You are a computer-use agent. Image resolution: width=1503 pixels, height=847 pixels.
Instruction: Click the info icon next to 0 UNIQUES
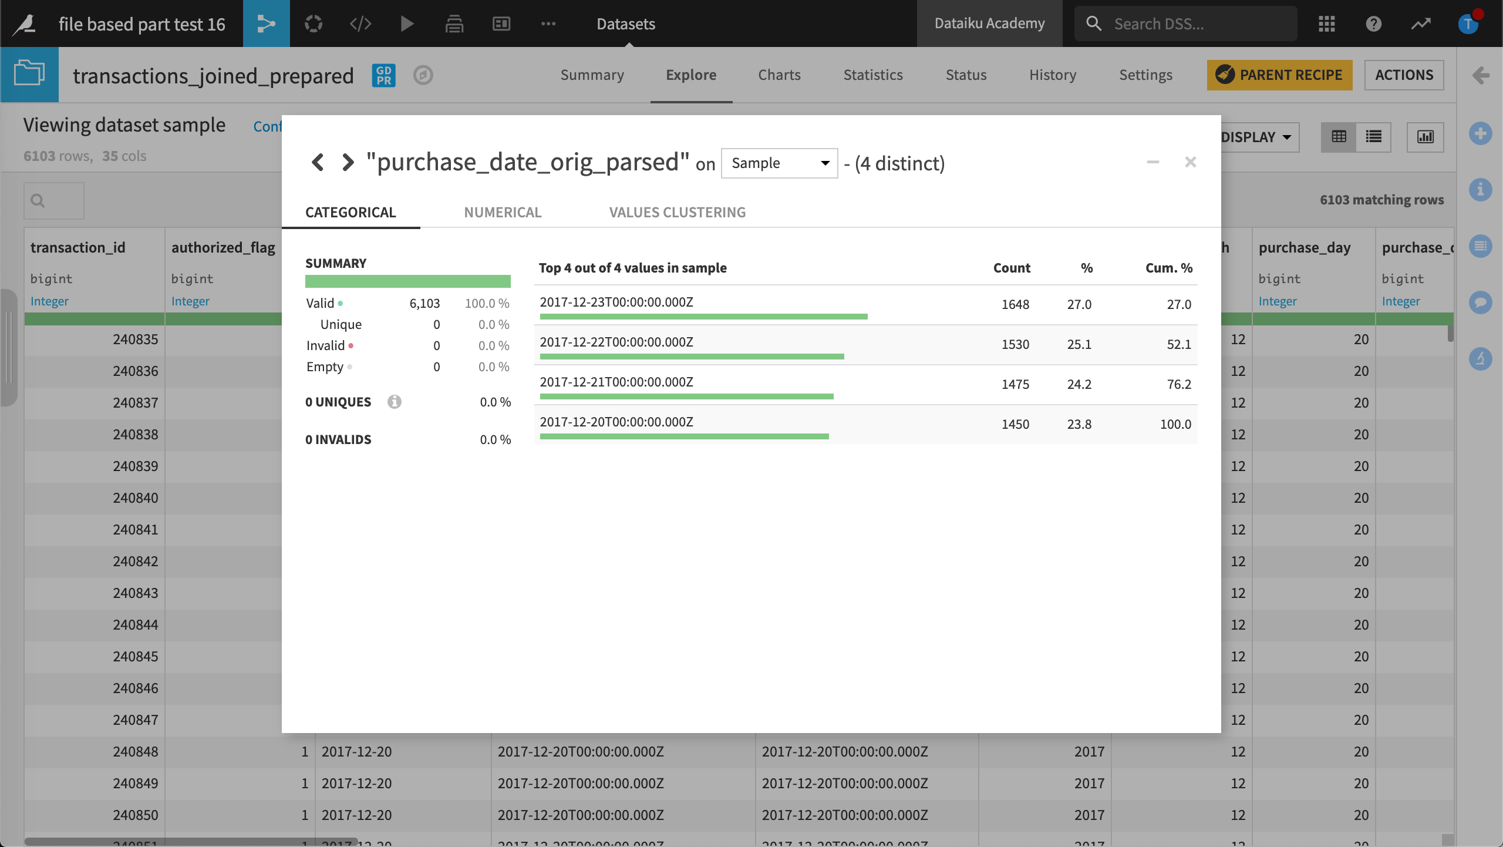click(395, 402)
